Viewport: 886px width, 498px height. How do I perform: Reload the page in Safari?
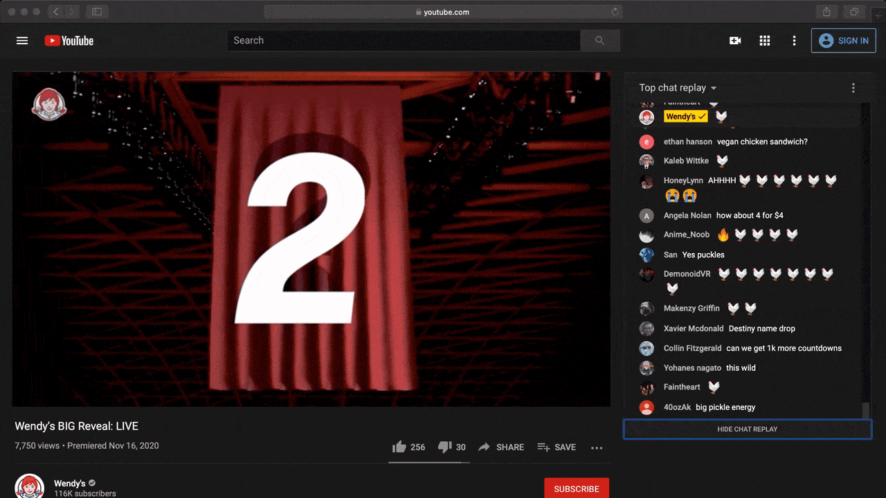pos(615,12)
